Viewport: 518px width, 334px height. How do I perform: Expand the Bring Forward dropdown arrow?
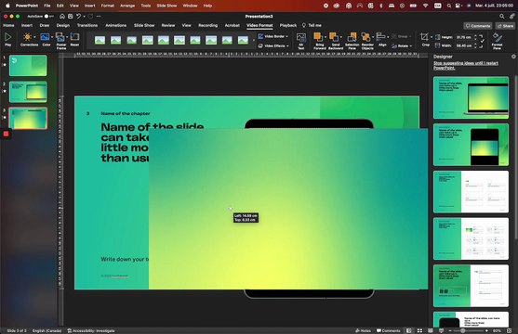point(325,37)
